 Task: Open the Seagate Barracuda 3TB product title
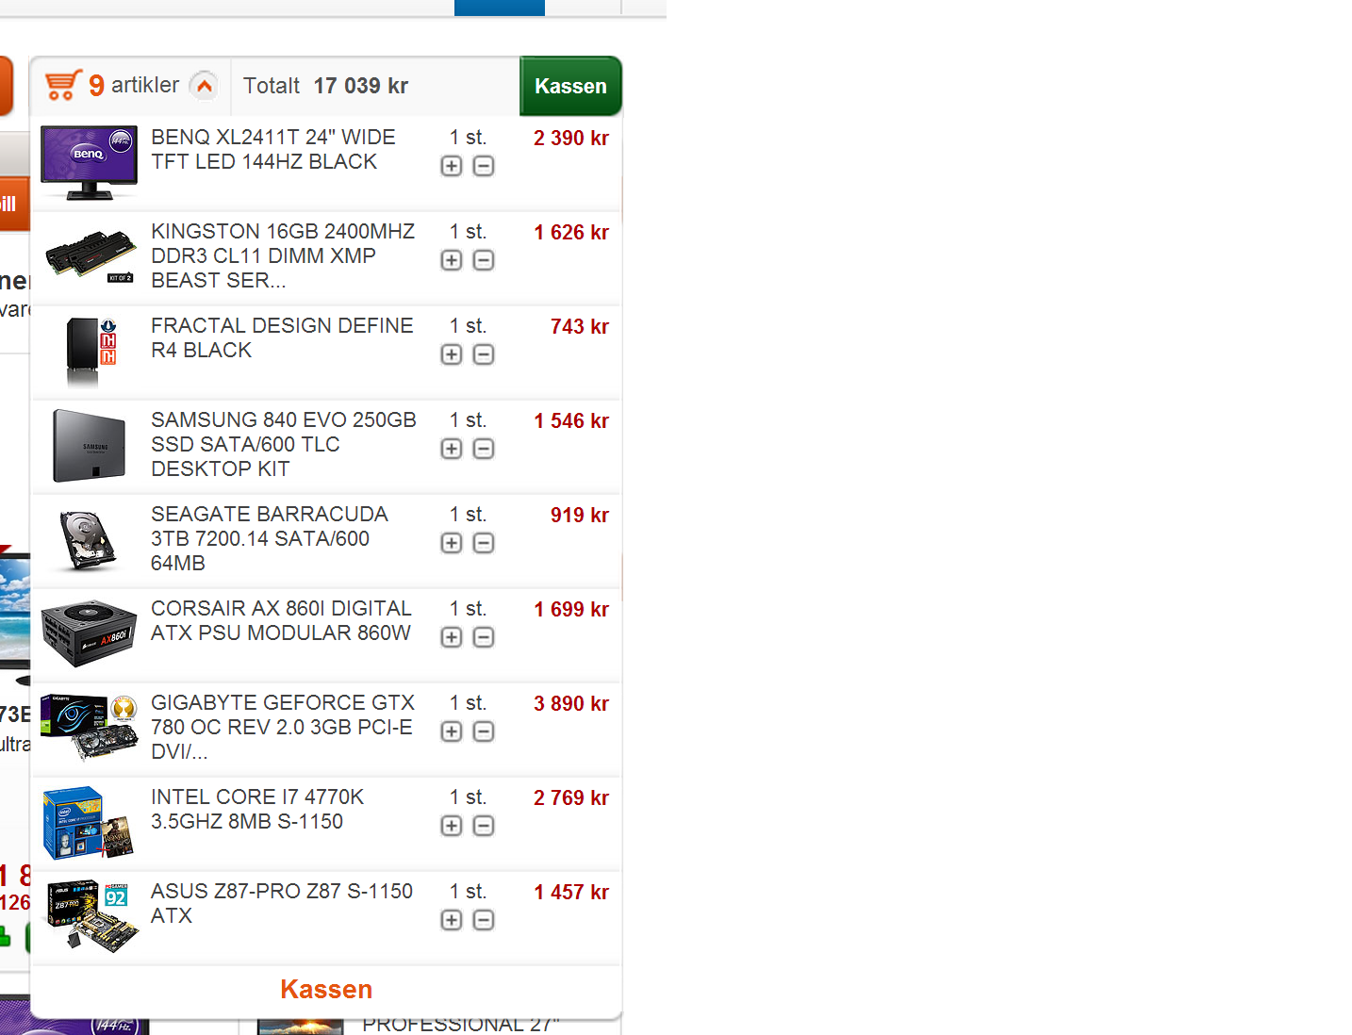270,539
